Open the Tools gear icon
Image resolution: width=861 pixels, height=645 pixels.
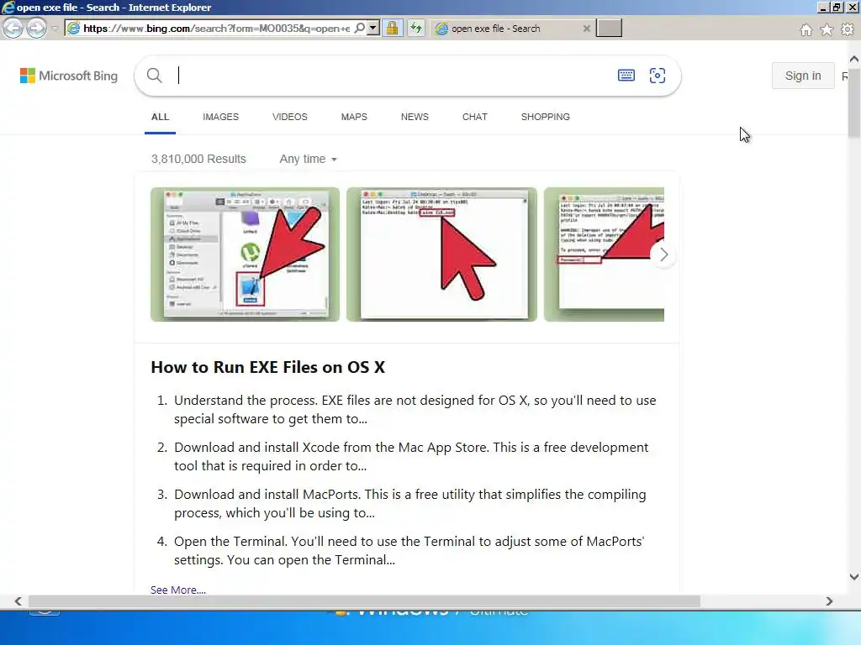tap(848, 29)
